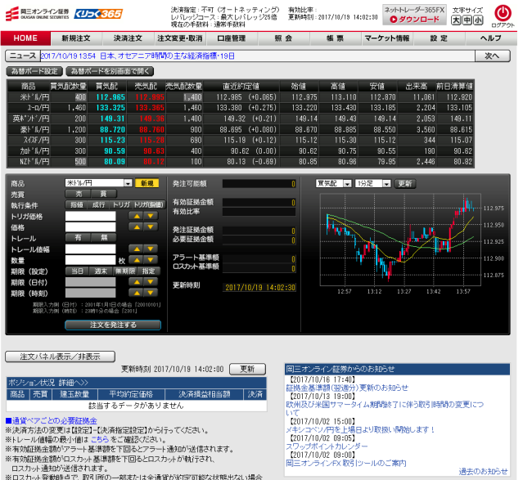The image size is (532, 480).
Task: Click the ネットトレーダー365FX download button
Action: click(415, 15)
